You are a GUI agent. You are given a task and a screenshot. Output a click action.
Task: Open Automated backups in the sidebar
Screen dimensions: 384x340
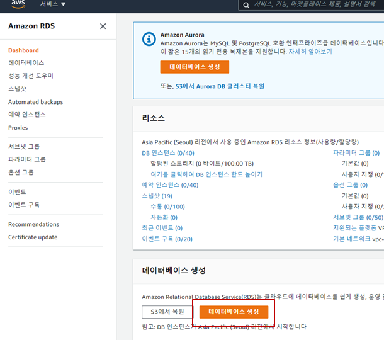pos(35,102)
